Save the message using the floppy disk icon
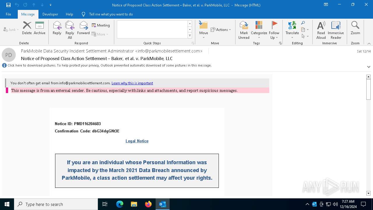Viewport: 373px width, 210px height. [x=8, y=5]
